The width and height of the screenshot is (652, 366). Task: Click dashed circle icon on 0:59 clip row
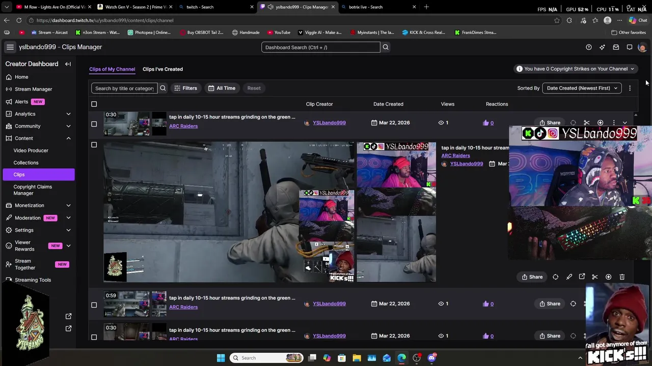pyautogui.click(x=573, y=303)
